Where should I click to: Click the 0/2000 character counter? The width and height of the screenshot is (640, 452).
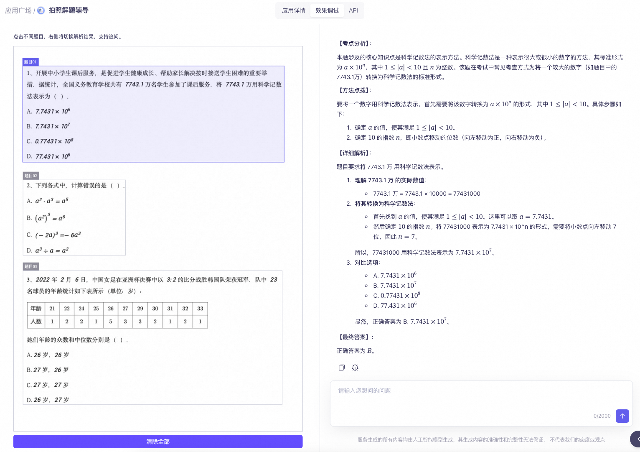coord(602,416)
